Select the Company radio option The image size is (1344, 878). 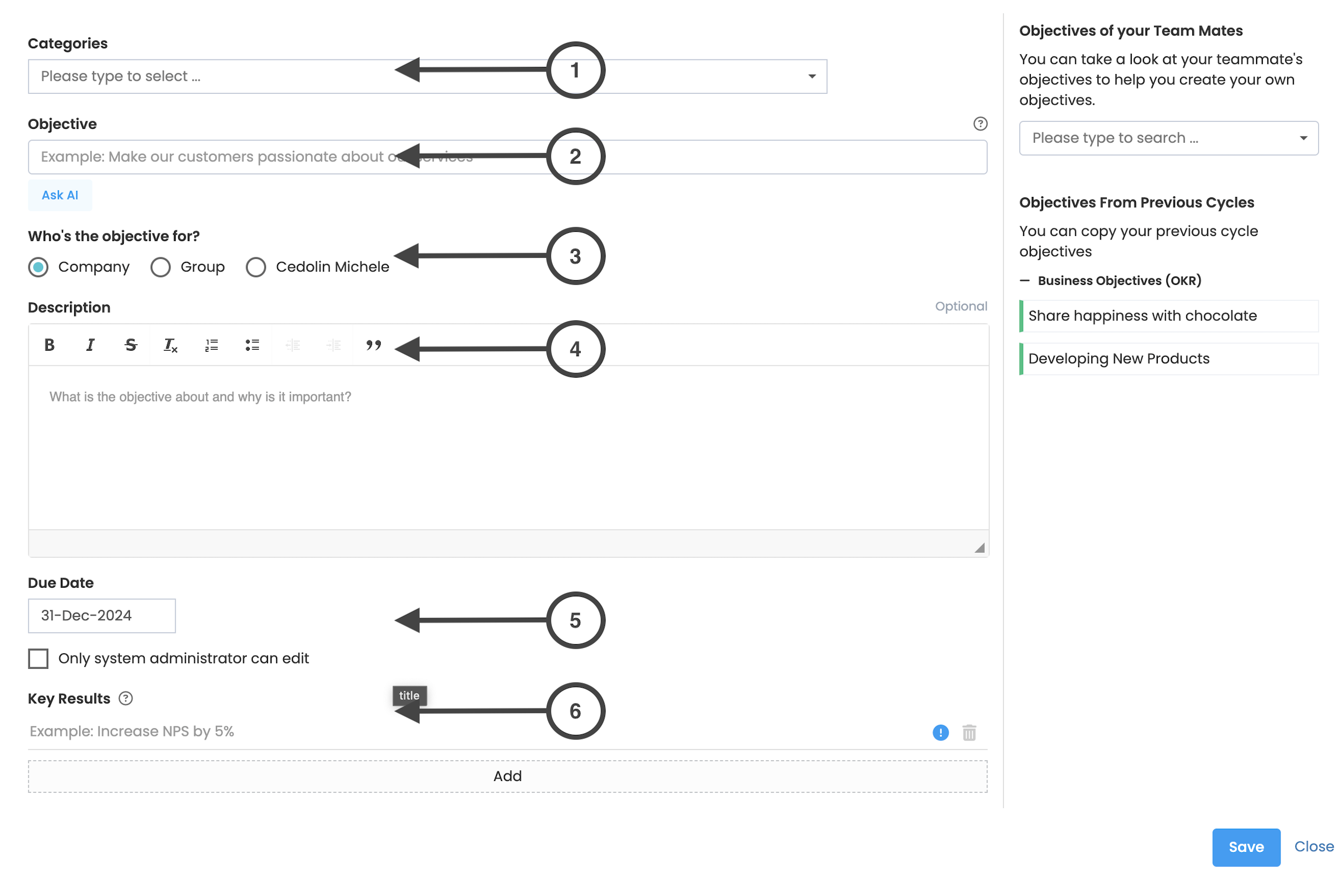(39, 267)
